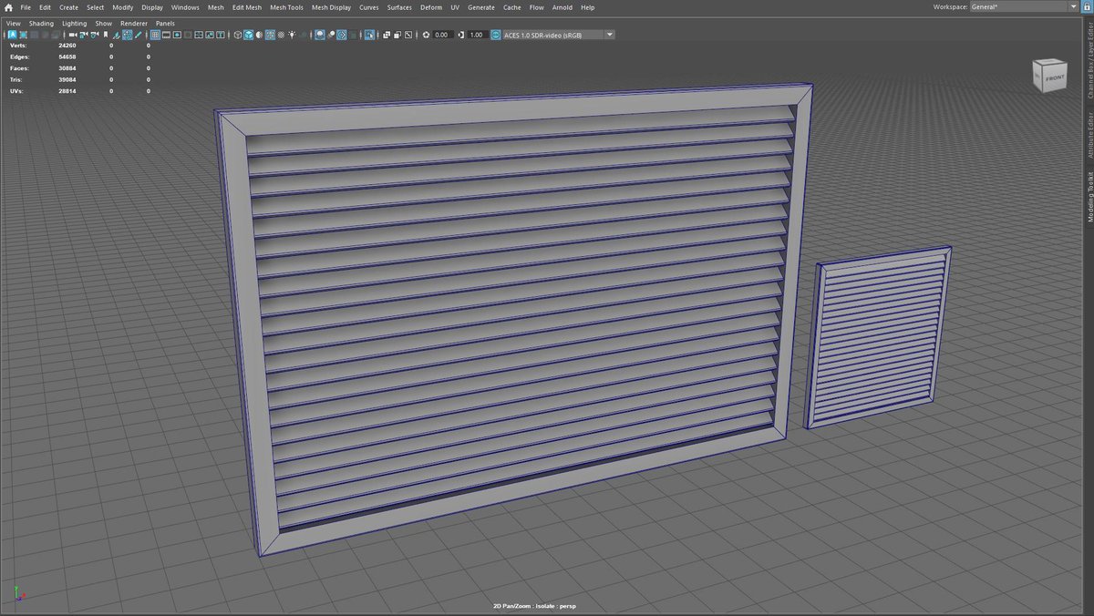
Task: Click the Verts count 24260 in the HUD
Action: [x=67, y=45]
